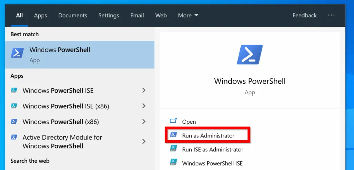Select Windows PowerShell ISE (x86) result
The height and width of the screenshot is (170, 354).
pos(80,106)
